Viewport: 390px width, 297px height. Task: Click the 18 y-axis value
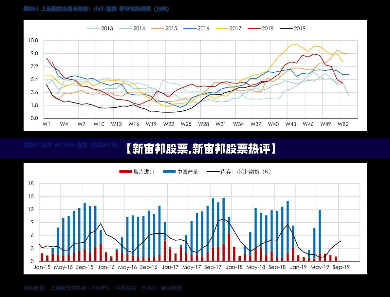(31, 184)
